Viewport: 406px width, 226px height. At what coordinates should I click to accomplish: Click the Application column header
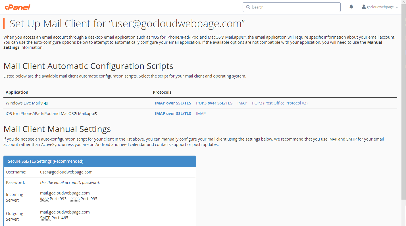(17, 92)
